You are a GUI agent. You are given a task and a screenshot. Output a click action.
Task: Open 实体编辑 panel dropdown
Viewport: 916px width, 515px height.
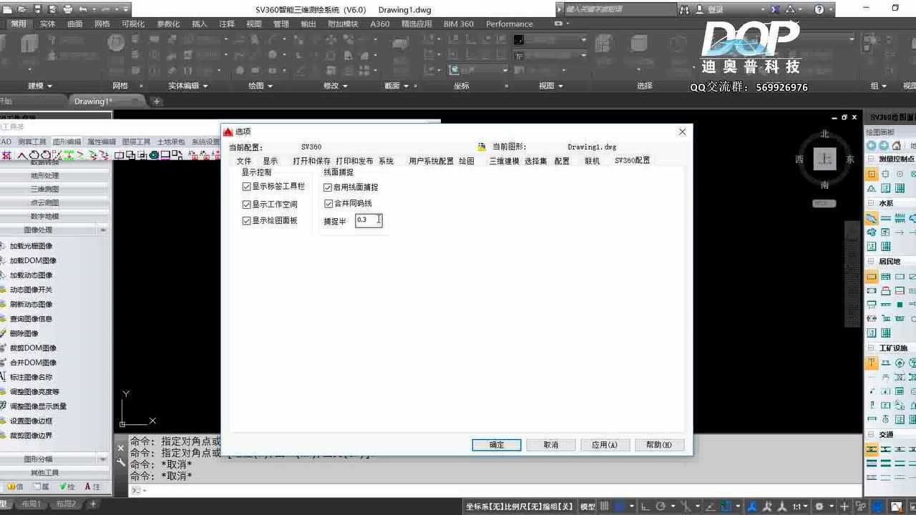pyautogui.click(x=188, y=86)
